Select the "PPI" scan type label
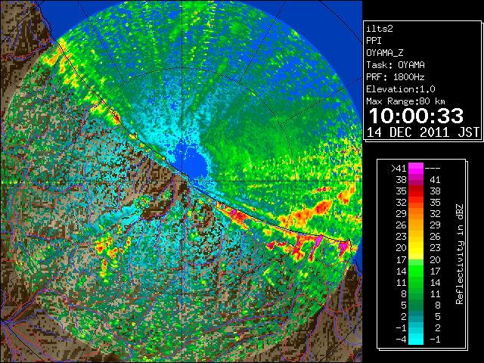 pyautogui.click(x=374, y=41)
